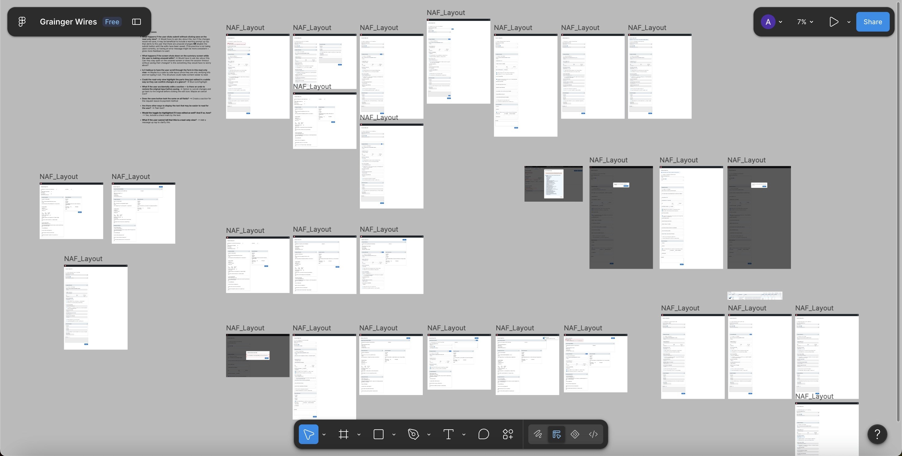Click the Grainger Wires file name
Screen dimensions: 902x456
pos(68,22)
